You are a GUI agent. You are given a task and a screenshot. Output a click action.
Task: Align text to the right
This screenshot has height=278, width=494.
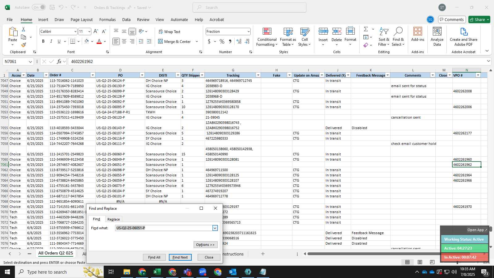point(132,41)
